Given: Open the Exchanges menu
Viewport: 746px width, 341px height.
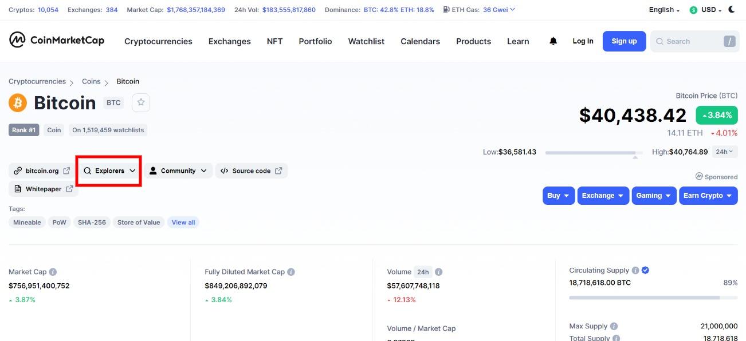Looking at the screenshot, I should point(230,41).
